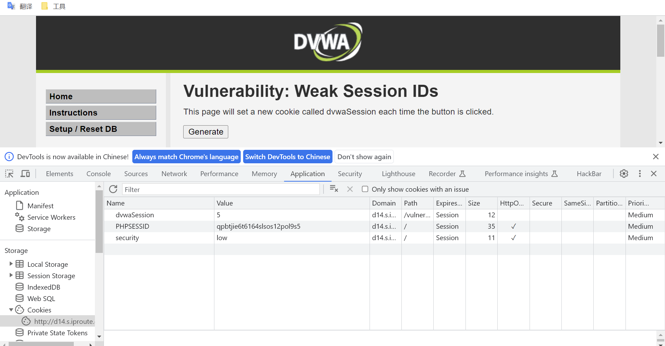Clear all cookies icon
The height and width of the screenshot is (346, 665).
[334, 189]
